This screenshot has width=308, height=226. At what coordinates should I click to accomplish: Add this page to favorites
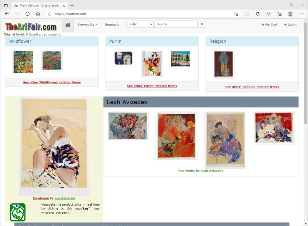coord(236,14)
